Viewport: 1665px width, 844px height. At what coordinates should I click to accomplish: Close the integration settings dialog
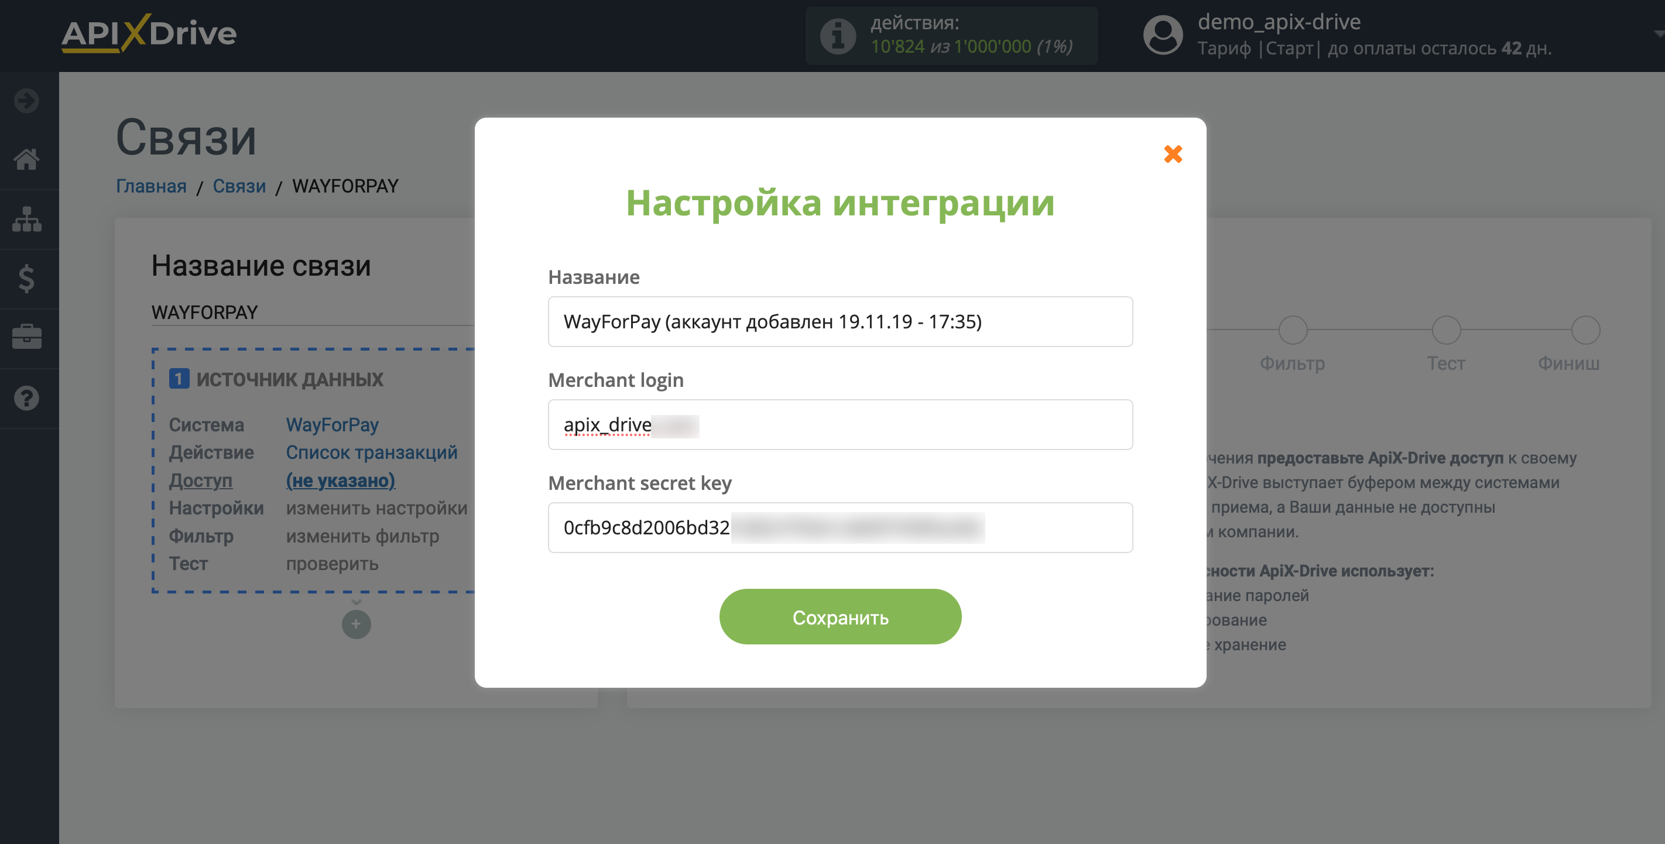pos(1173,154)
